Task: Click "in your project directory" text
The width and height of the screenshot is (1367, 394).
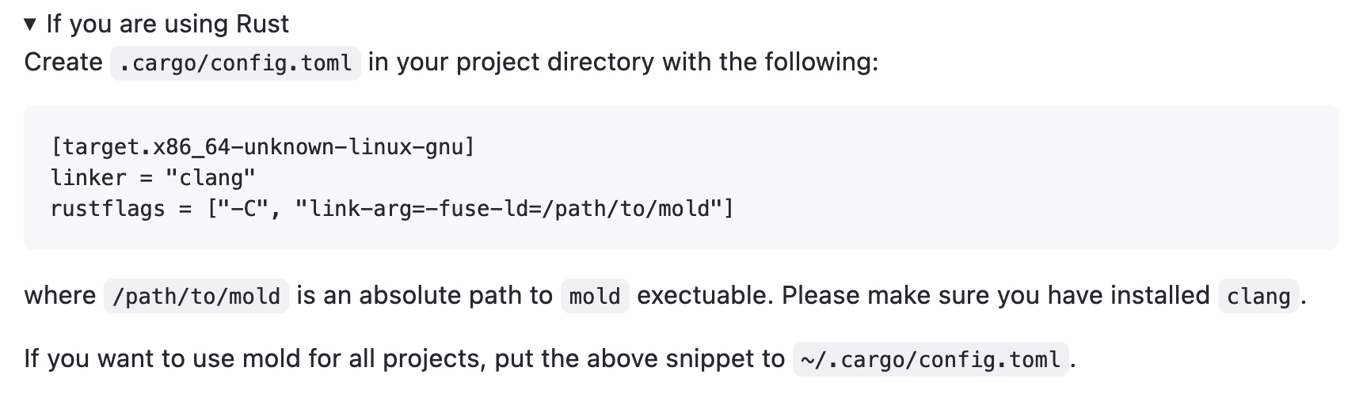Action: [512, 62]
